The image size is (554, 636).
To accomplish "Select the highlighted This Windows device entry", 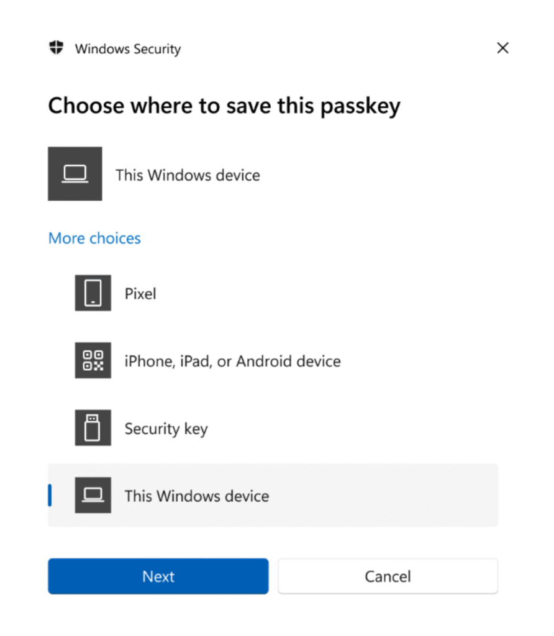I will tap(196, 496).
